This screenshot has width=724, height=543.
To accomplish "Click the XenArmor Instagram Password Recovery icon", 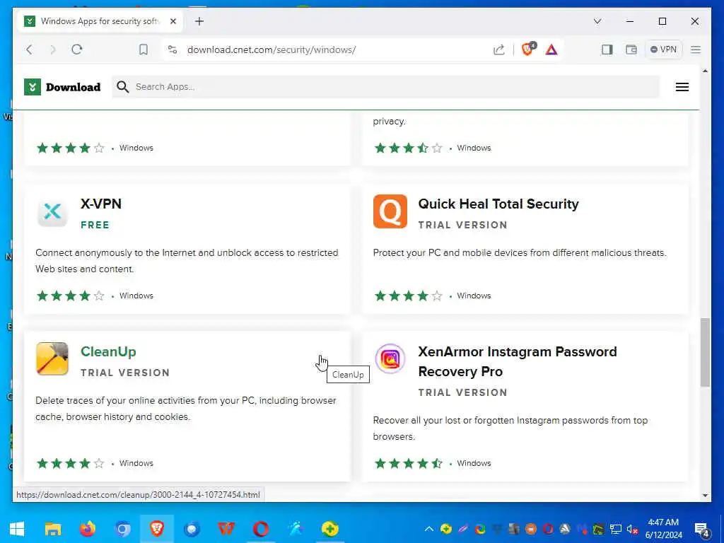I will (x=390, y=358).
